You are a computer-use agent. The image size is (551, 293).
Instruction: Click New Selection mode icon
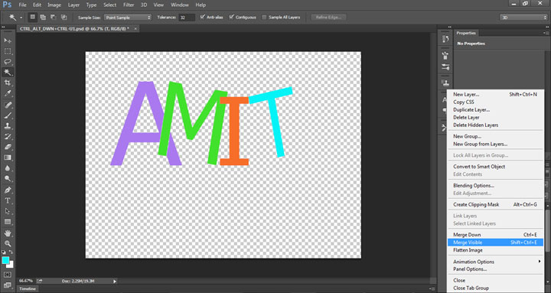coord(33,17)
